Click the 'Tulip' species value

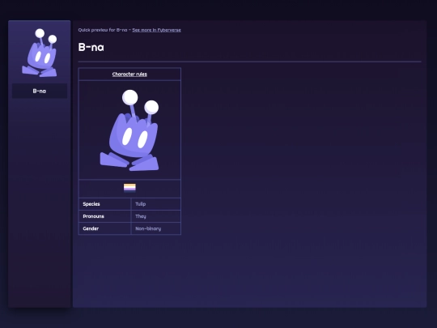tap(141, 204)
